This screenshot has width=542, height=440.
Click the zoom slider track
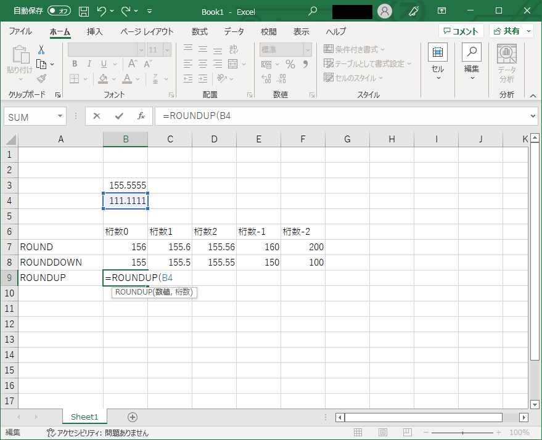pyautogui.click(x=462, y=433)
